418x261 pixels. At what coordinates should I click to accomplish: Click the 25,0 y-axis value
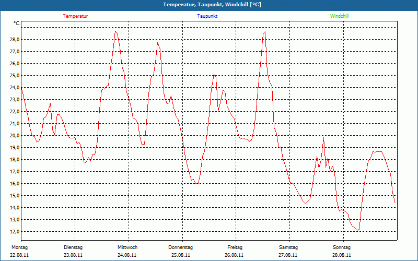(15, 75)
